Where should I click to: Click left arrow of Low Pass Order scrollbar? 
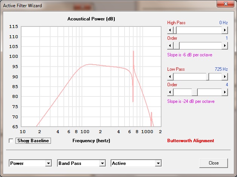pyautogui.click(x=170, y=92)
